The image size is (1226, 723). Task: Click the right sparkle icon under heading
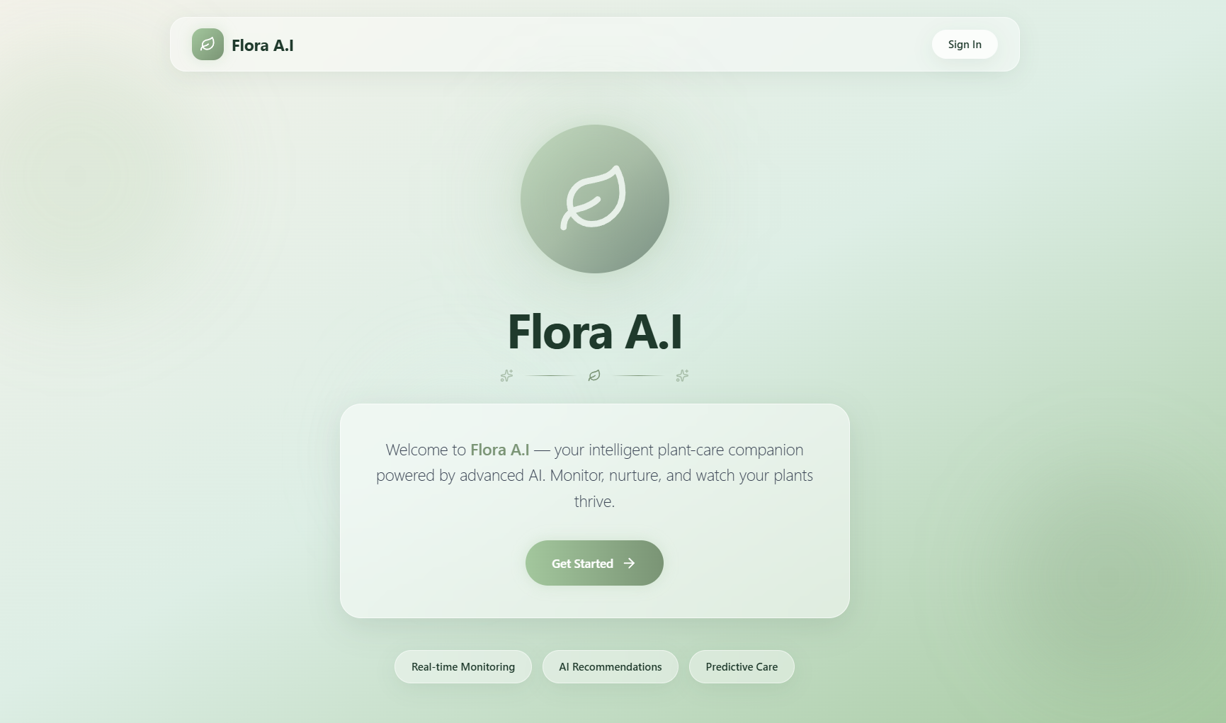(x=682, y=375)
